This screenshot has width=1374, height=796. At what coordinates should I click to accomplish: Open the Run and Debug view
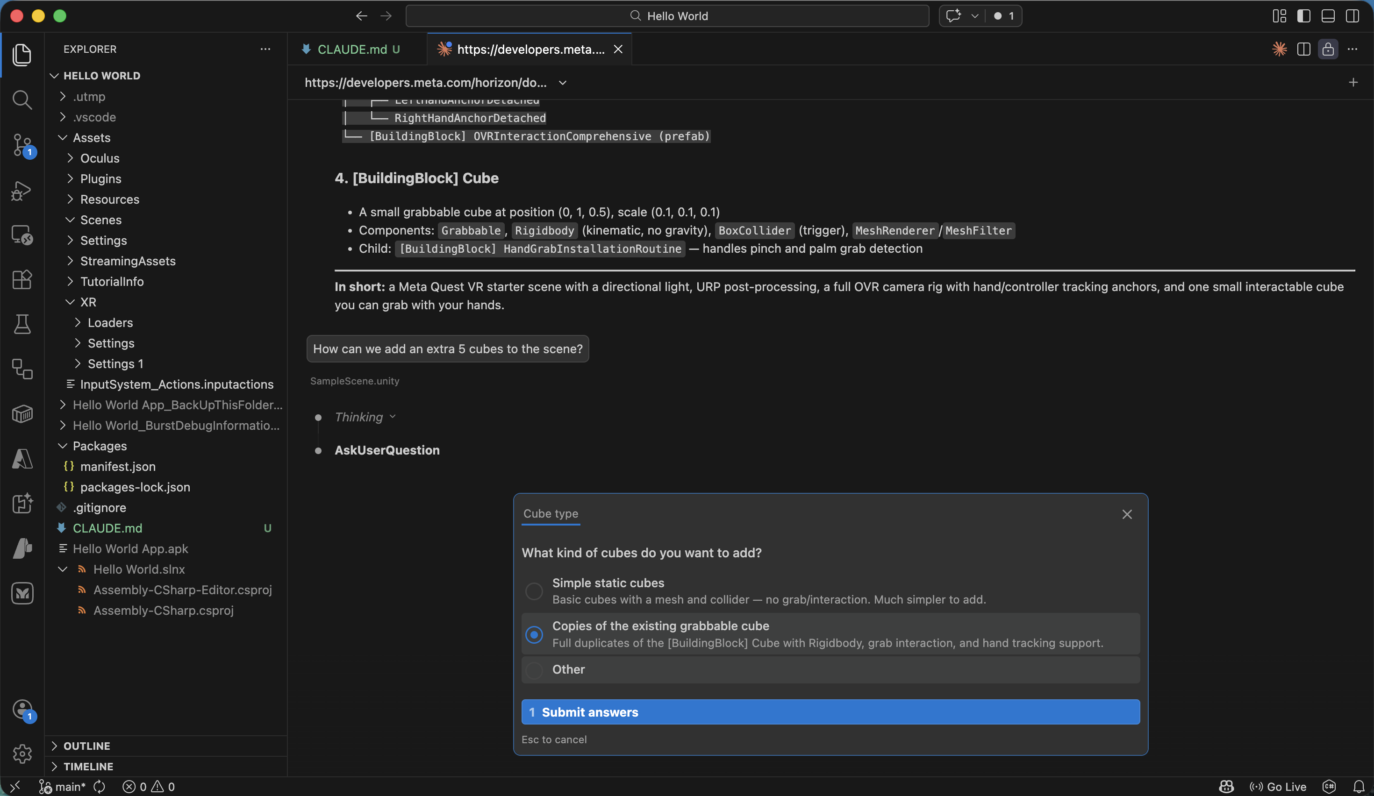pos(22,190)
